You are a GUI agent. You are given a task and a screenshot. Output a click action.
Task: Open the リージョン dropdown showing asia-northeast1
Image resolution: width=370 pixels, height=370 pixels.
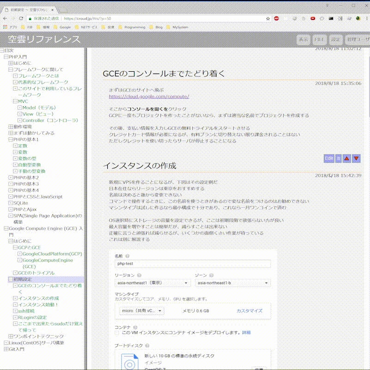(153, 283)
